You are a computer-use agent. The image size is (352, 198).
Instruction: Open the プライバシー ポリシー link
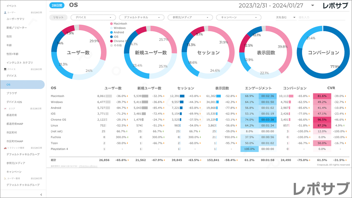(88, 166)
